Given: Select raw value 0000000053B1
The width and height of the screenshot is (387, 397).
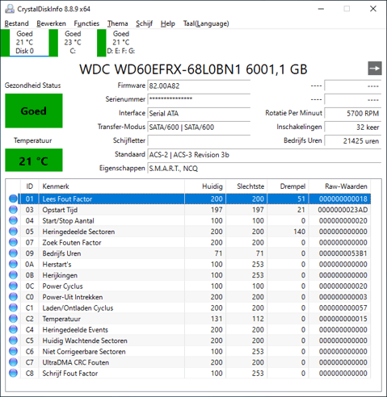Looking at the screenshot, I should coord(343,253).
